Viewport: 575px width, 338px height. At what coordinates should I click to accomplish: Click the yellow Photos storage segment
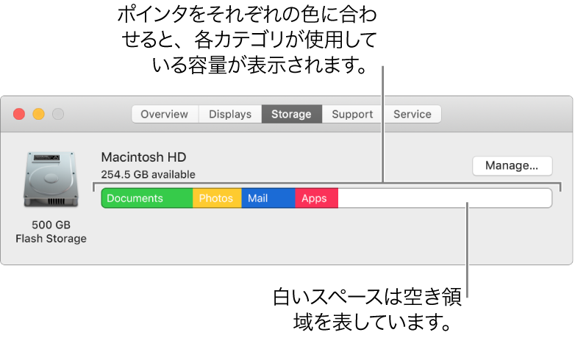click(x=217, y=198)
